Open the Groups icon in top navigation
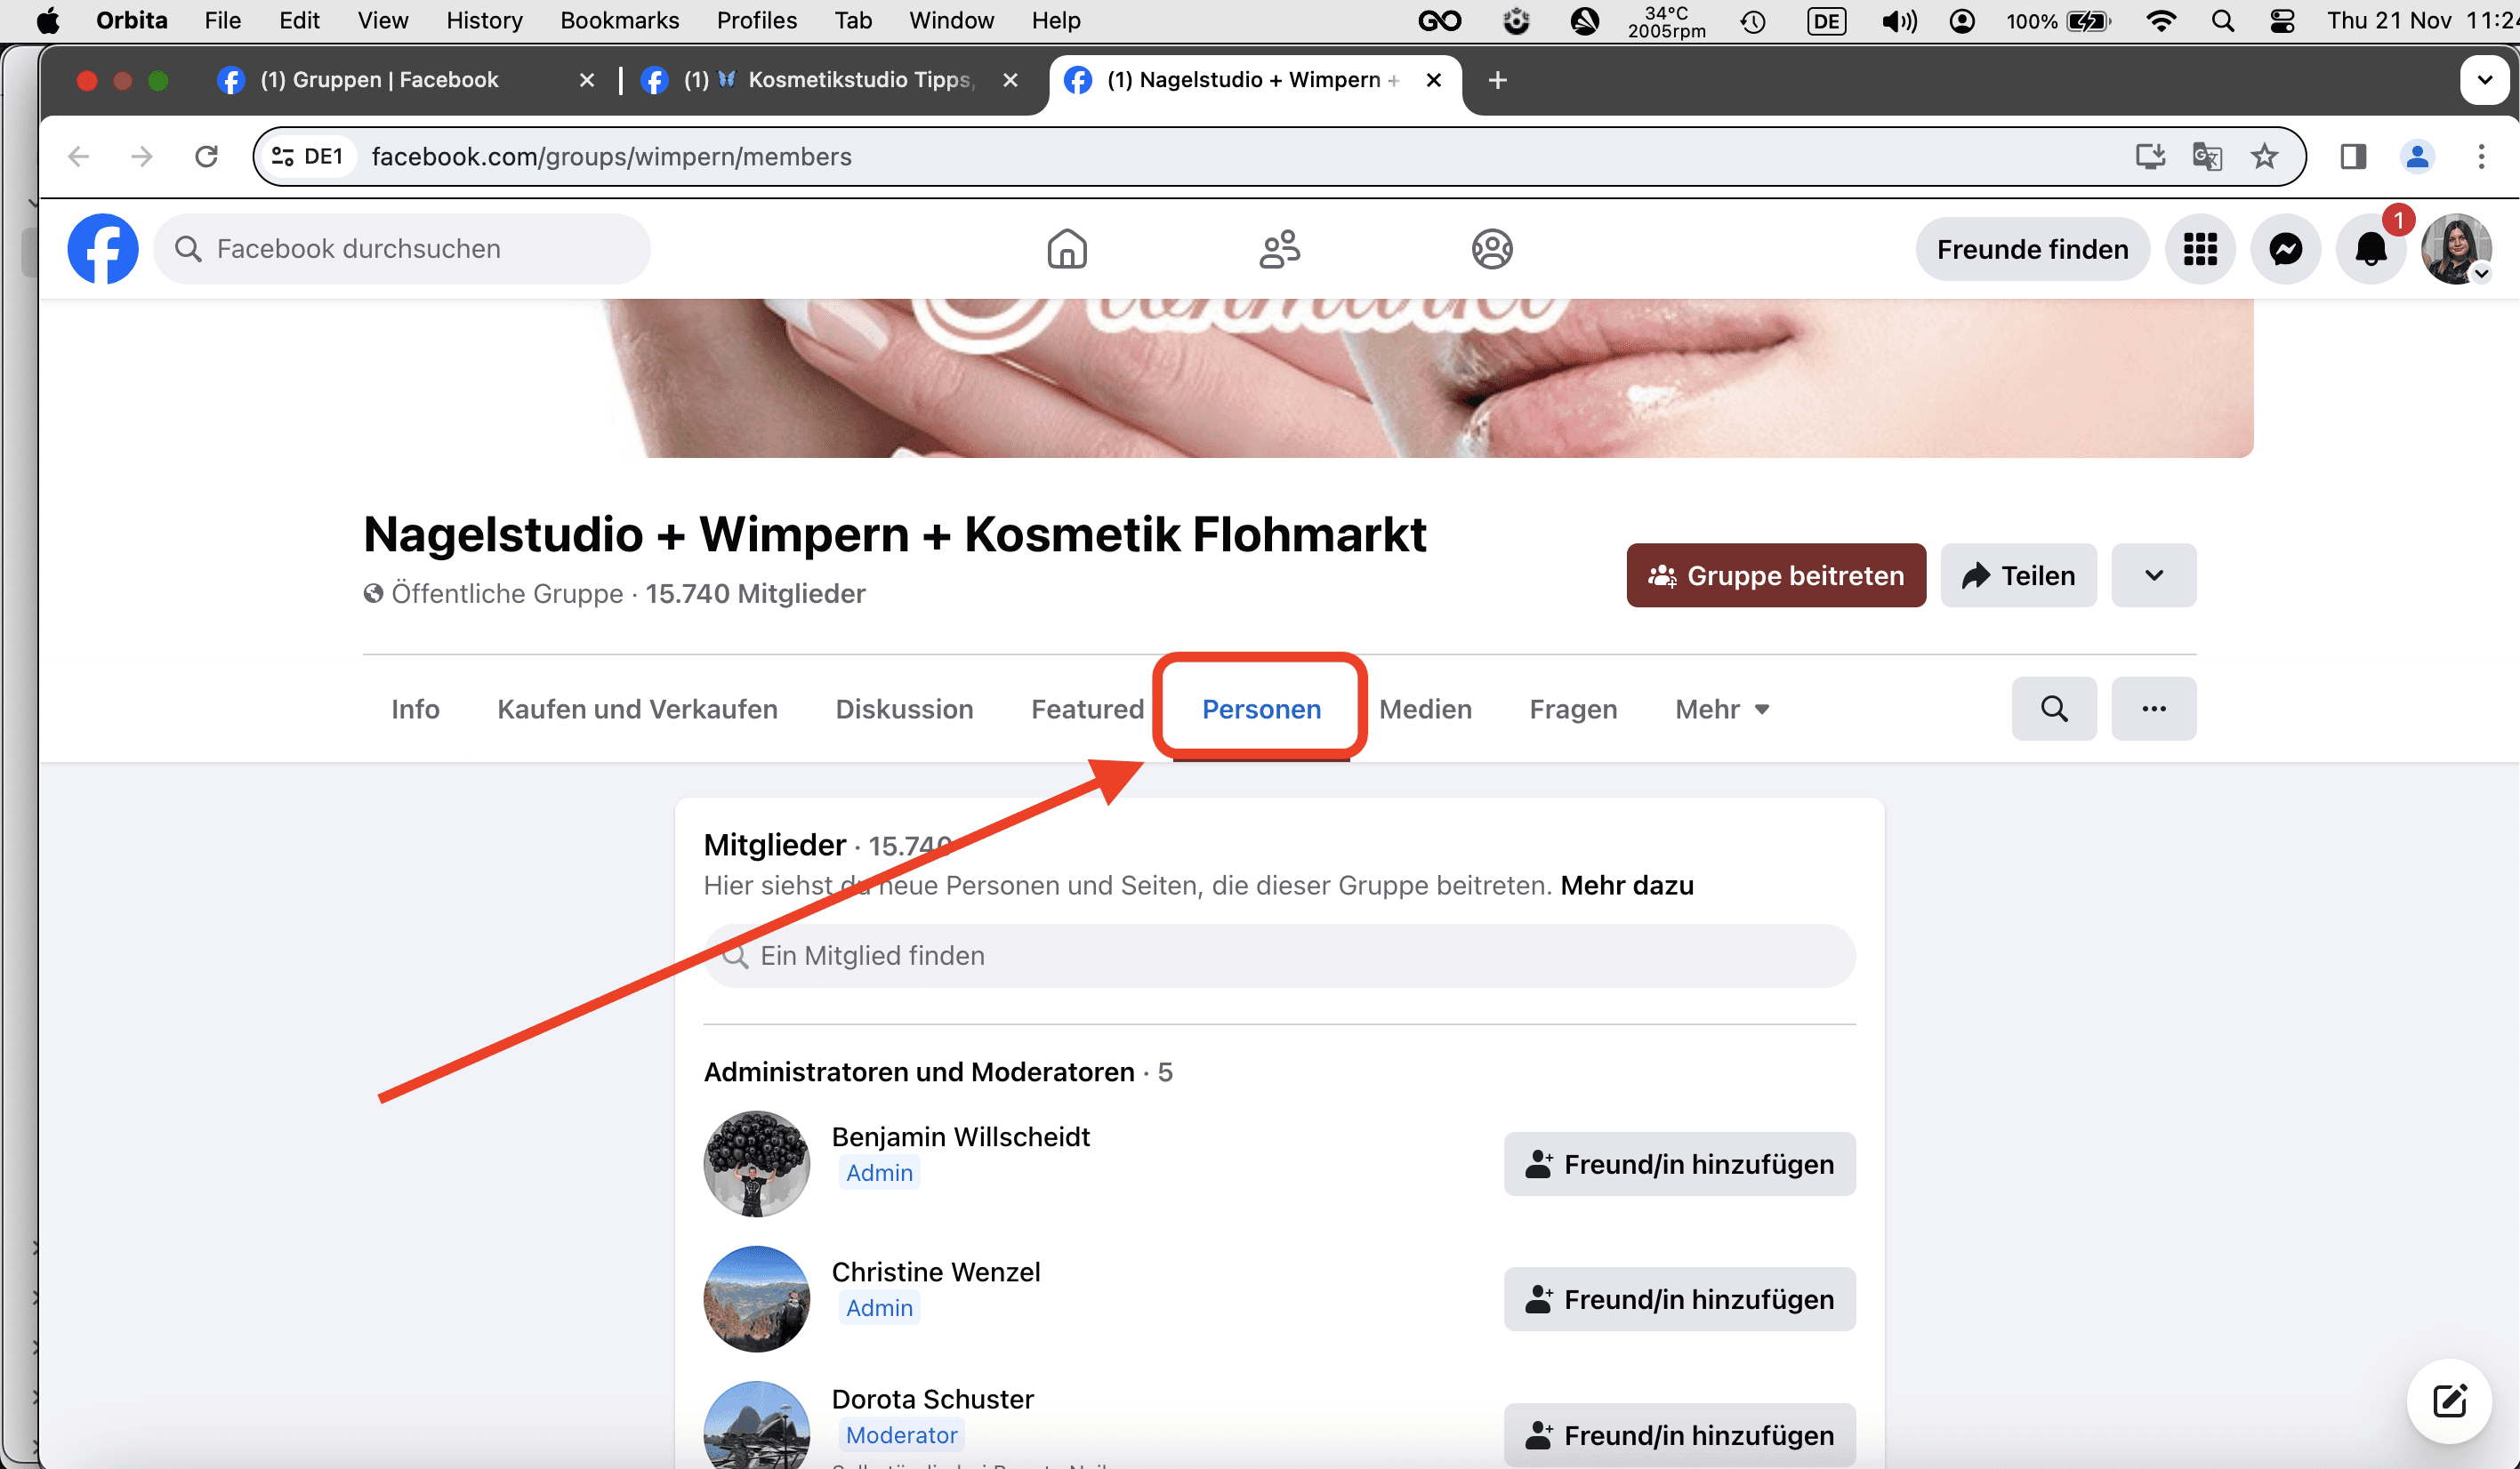The image size is (2520, 1469). point(1491,249)
